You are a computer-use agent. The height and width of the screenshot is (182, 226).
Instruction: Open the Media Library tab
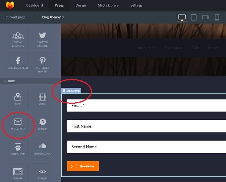pyautogui.click(x=108, y=5)
